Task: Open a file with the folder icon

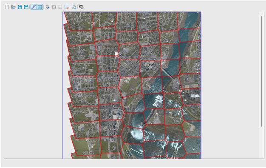Action: coord(13,7)
